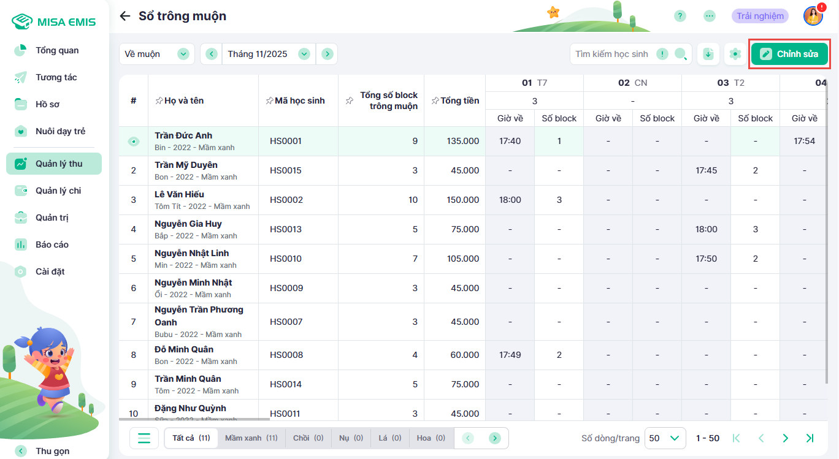Switch to the Chồi (0) tab
This screenshot has width=839, height=459.
tap(308, 438)
